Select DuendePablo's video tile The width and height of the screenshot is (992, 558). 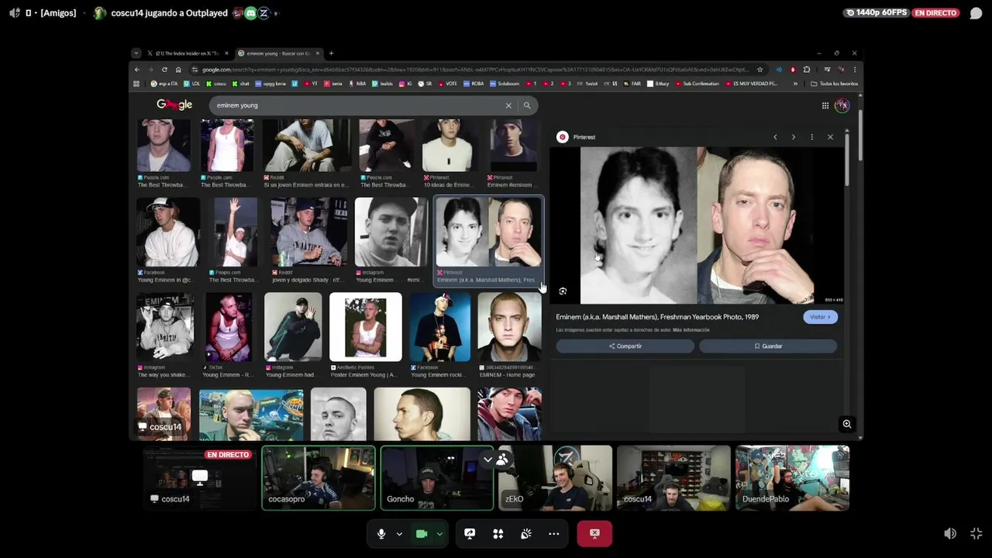(792, 478)
